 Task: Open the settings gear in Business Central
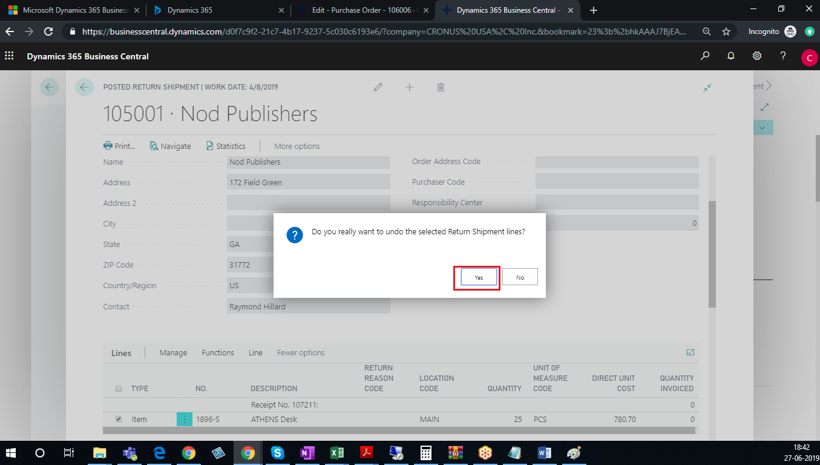pos(756,56)
